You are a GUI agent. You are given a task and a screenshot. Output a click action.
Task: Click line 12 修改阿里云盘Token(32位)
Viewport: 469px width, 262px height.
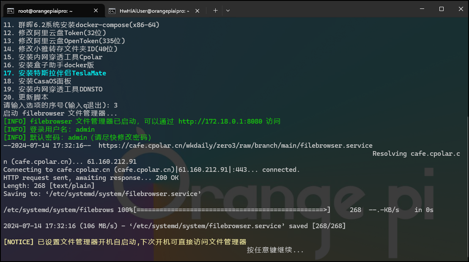coord(55,33)
